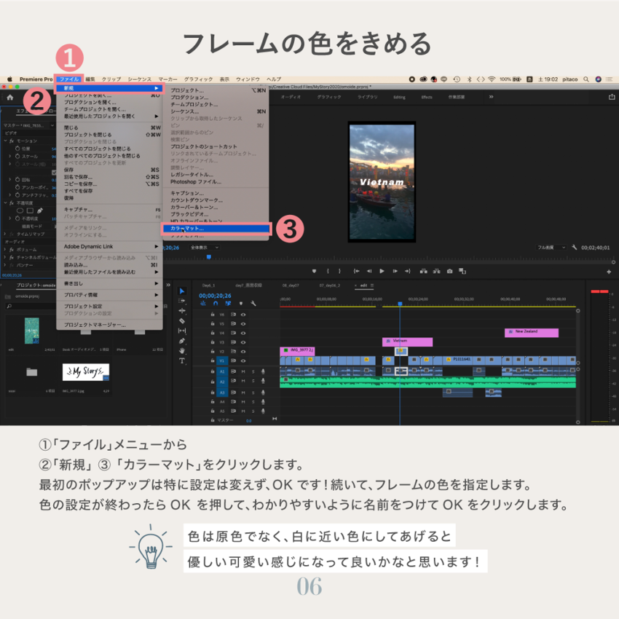Step back one frame
This screenshot has width=619, height=619.
coord(369,271)
